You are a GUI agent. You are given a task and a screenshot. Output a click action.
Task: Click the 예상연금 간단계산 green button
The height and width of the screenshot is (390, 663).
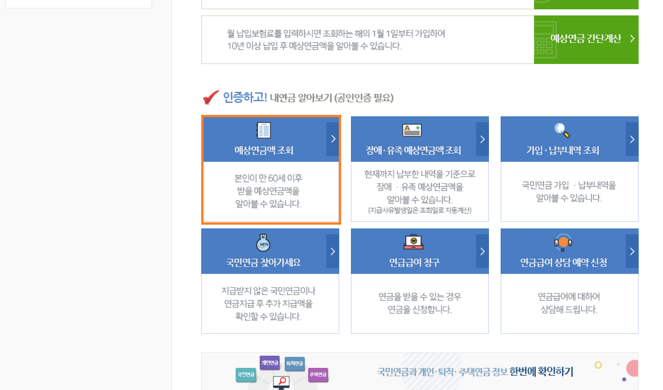(x=586, y=40)
